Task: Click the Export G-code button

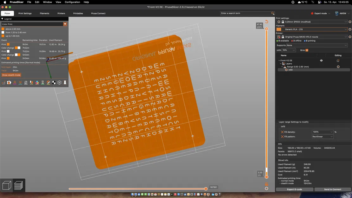Action: (294, 189)
